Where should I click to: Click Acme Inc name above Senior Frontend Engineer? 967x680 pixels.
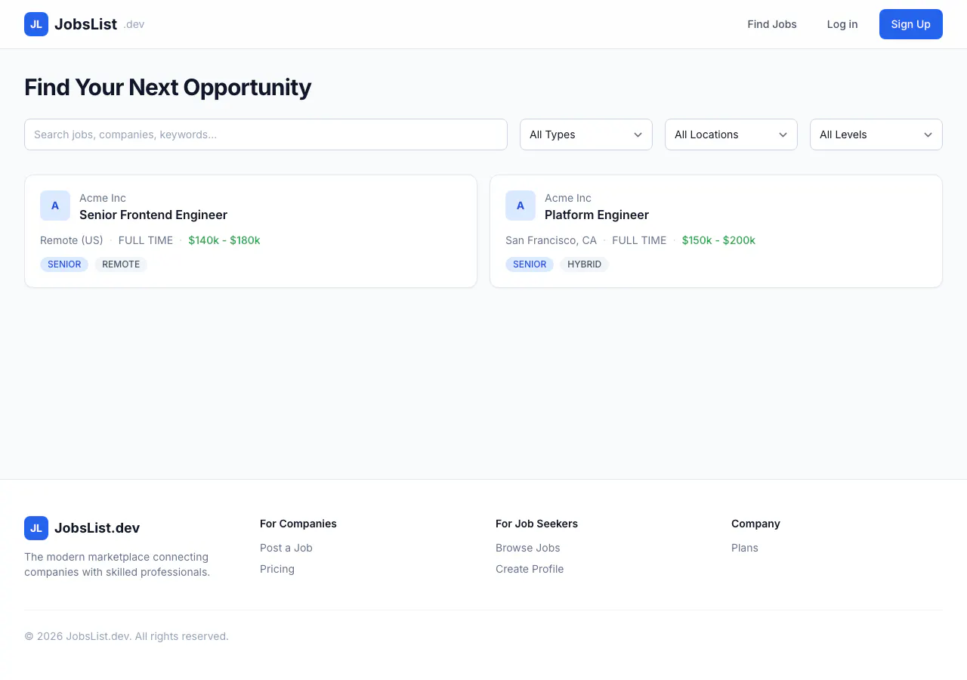click(x=103, y=198)
